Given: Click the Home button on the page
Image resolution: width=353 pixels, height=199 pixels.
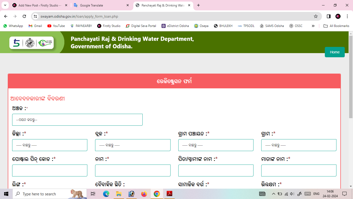Looking at the screenshot, I should (335, 52).
